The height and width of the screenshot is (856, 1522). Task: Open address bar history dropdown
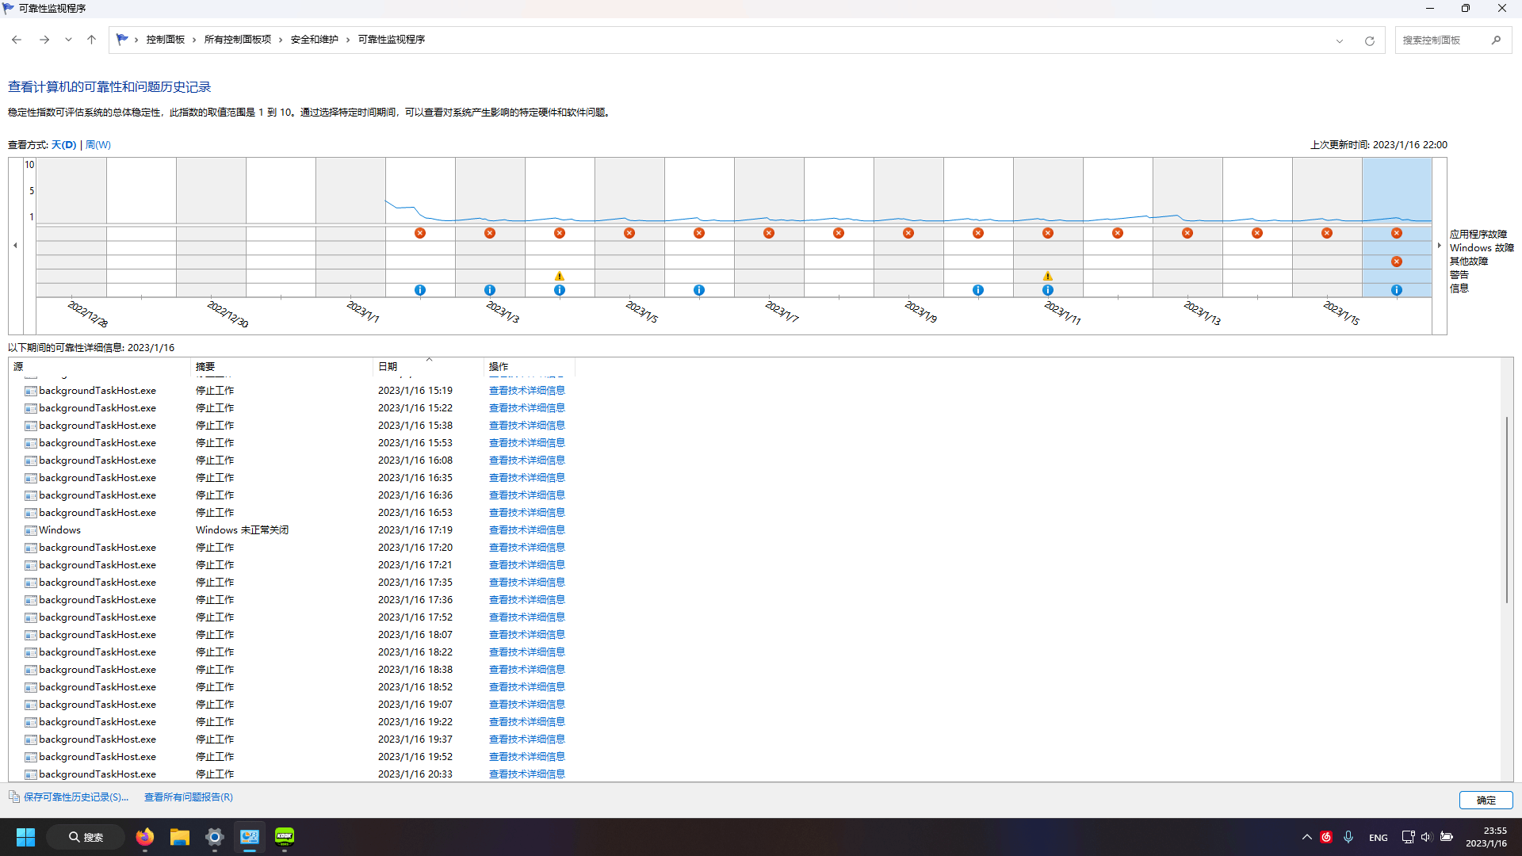tap(1340, 40)
